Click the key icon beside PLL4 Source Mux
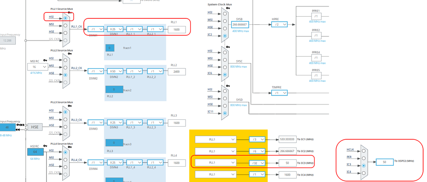The height and width of the screenshot is (182, 427). tap(70, 147)
